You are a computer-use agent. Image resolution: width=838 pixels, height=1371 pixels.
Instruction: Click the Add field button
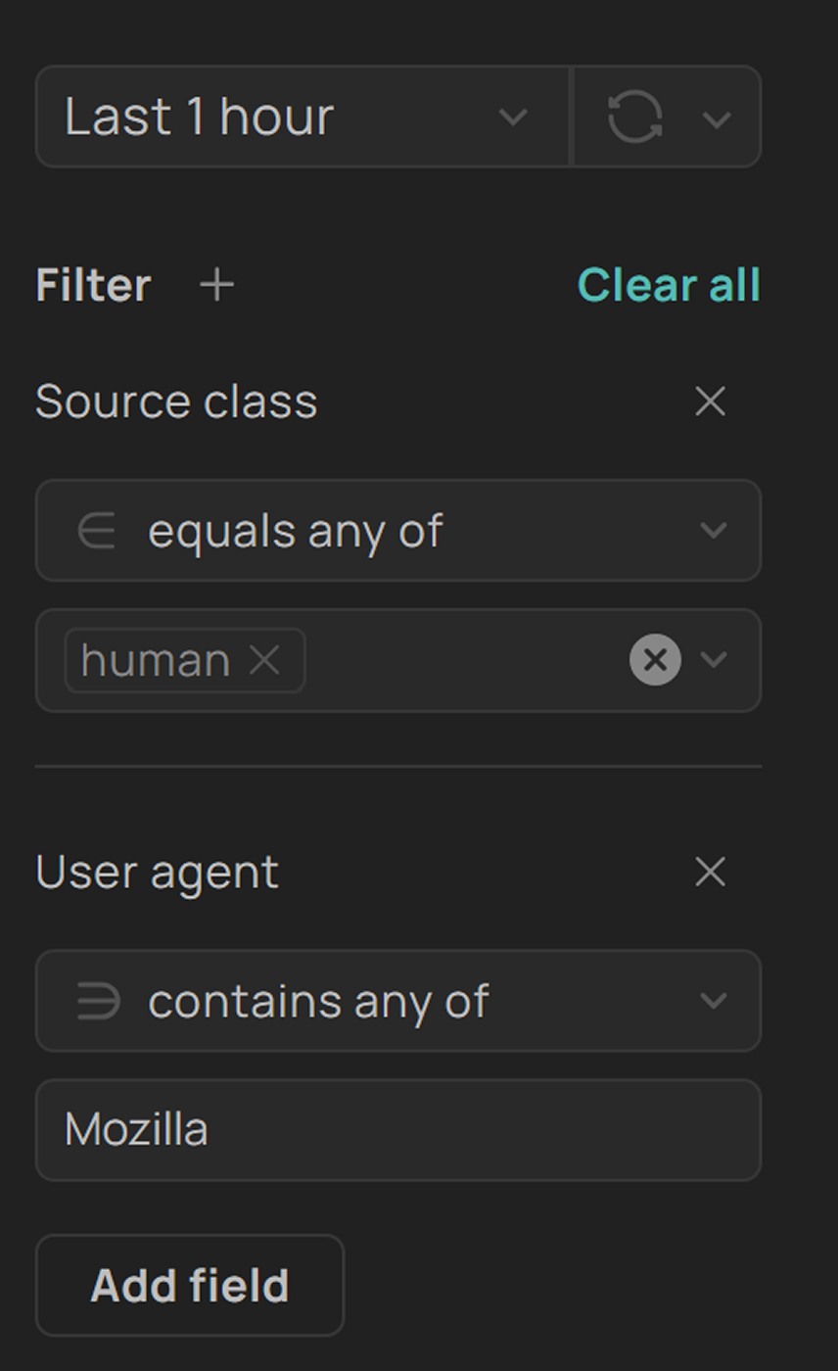click(190, 1285)
